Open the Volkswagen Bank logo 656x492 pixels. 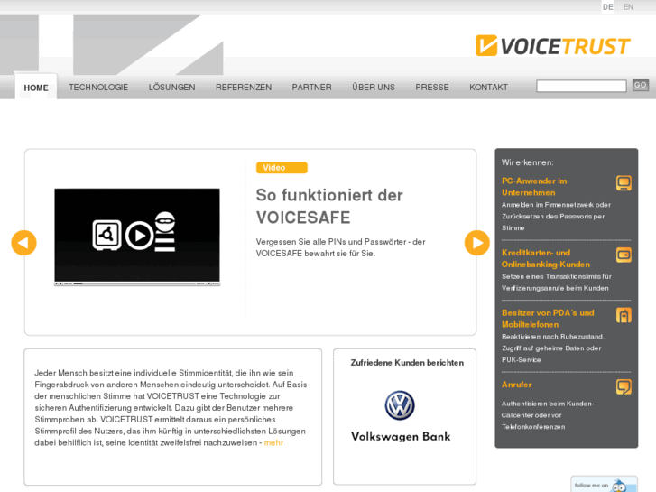coord(401,416)
